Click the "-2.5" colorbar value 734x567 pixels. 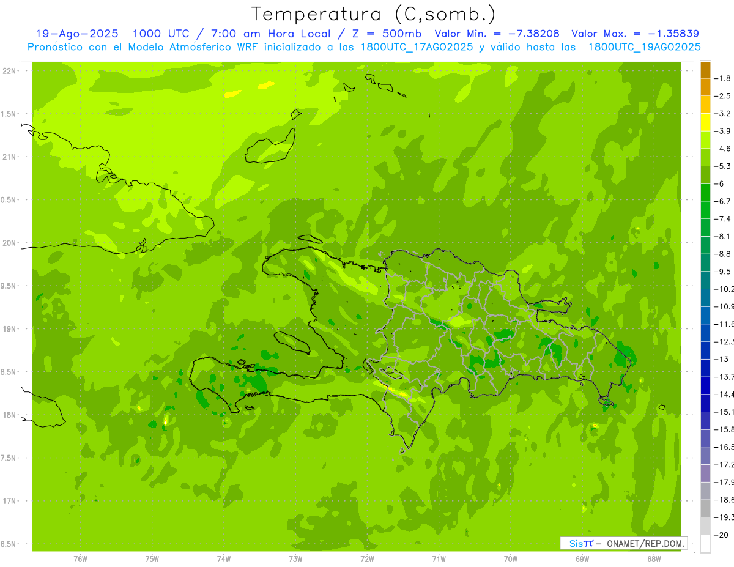pyautogui.click(x=722, y=96)
